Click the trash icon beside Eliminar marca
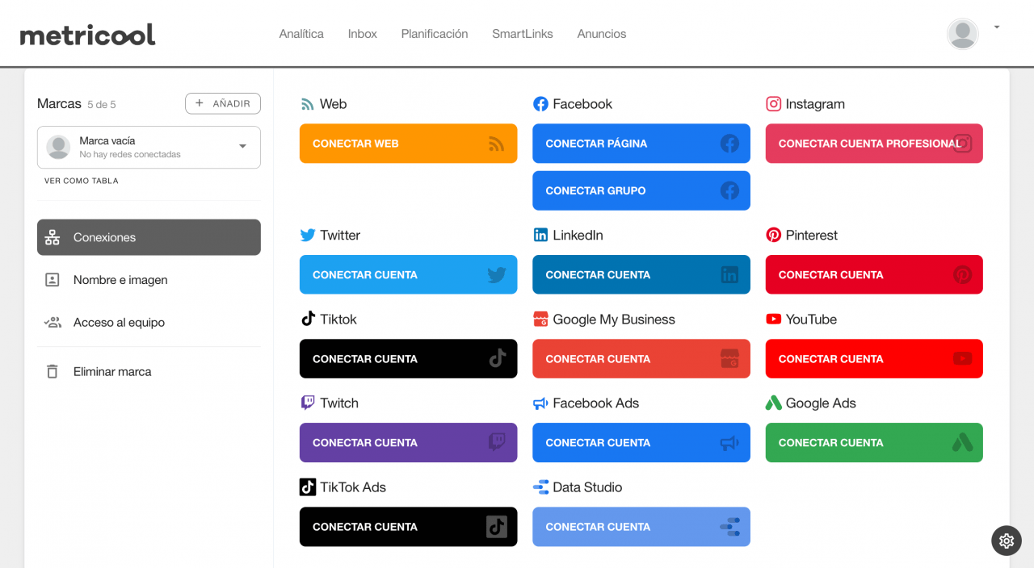 click(53, 372)
